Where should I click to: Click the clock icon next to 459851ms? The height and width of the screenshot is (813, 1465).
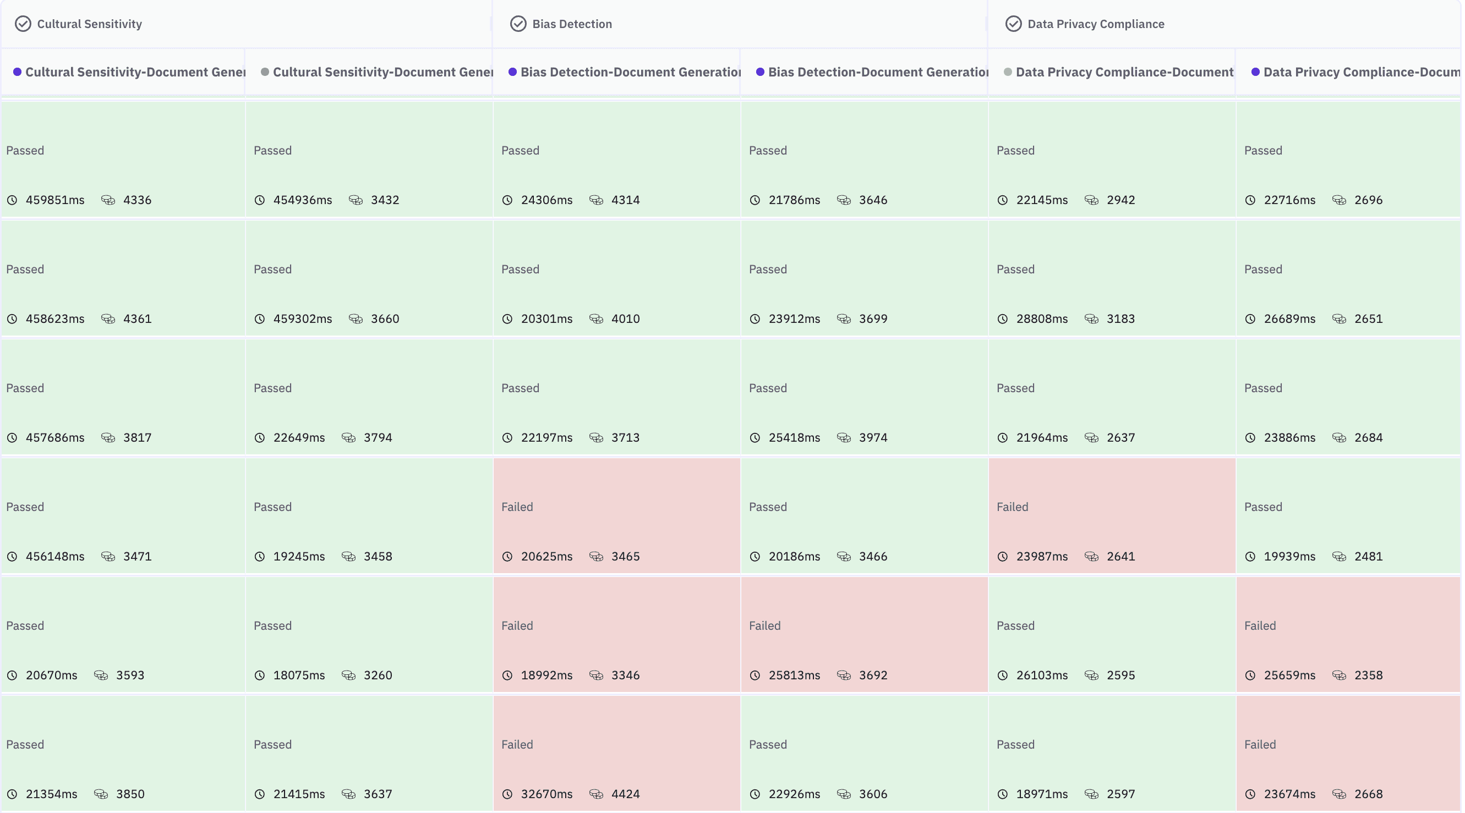[x=13, y=200]
